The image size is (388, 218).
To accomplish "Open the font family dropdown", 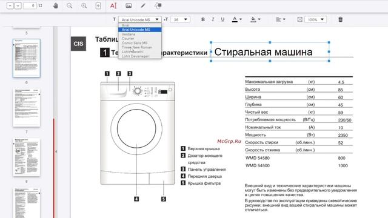I will pyautogui.click(x=140, y=19).
